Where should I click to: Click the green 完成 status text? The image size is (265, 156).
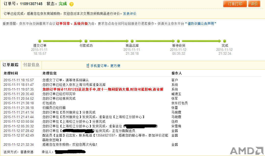[x=63, y=4]
